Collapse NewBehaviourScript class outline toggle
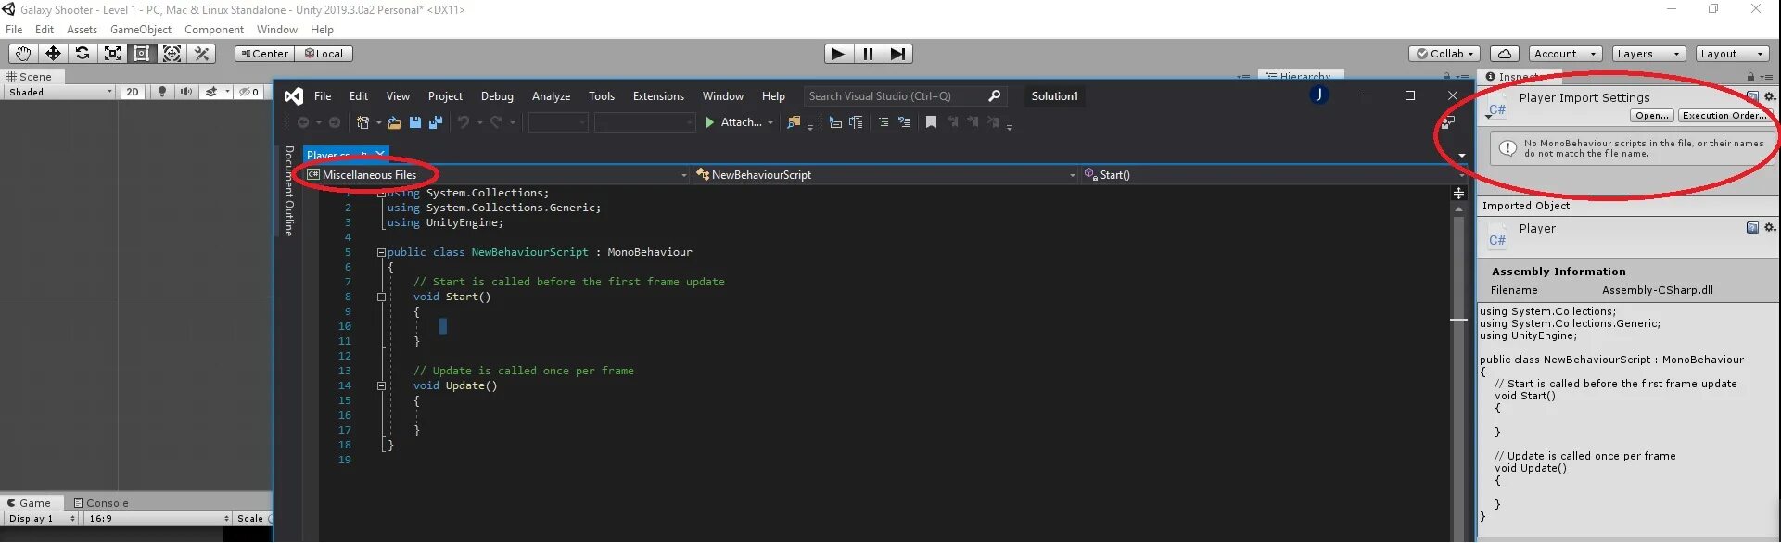The height and width of the screenshot is (543, 1781). tap(381, 252)
